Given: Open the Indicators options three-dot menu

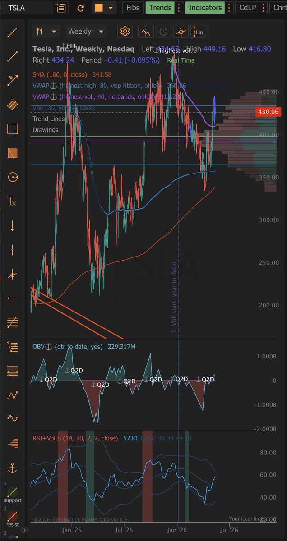Looking at the screenshot, I should [x=229, y=8].
